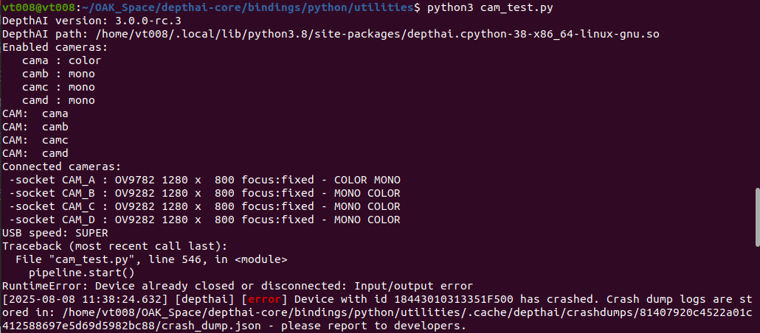The width and height of the screenshot is (760, 333).
Task: Click the "-socket CAM_D" camera line
Action: click(x=204, y=220)
